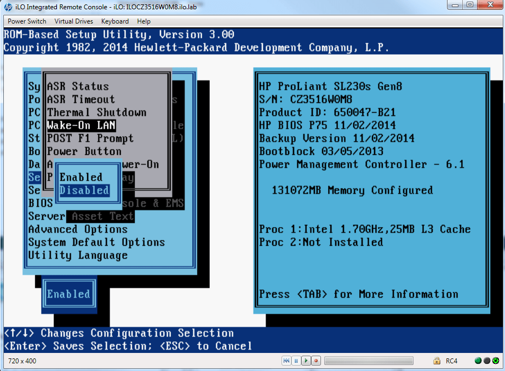Image resolution: width=505 pixels, height=371 pixels.
Task: Choose Disabled in the Wake-On LAN popup
Action: point(84,190)
